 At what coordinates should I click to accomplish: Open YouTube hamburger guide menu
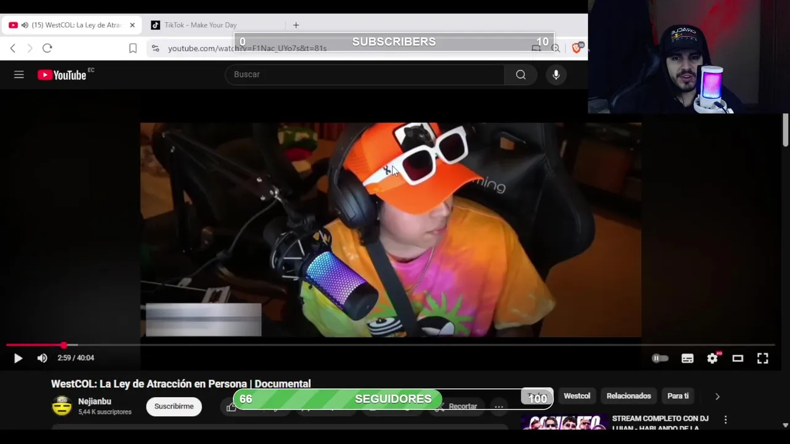point(19,75)
